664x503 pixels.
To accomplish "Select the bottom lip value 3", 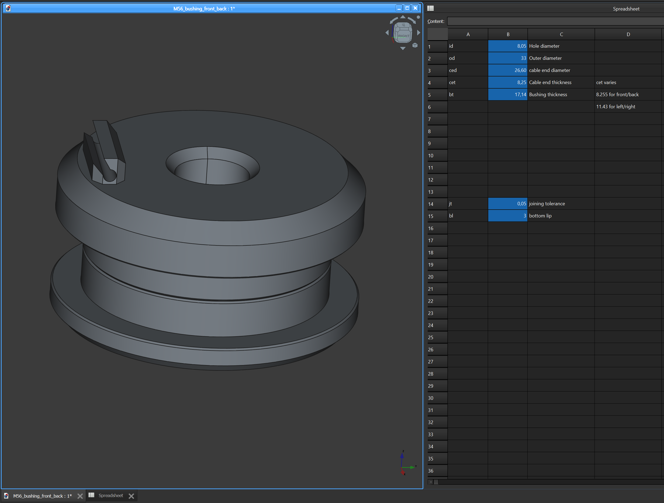I will click(x=508, y=216).
